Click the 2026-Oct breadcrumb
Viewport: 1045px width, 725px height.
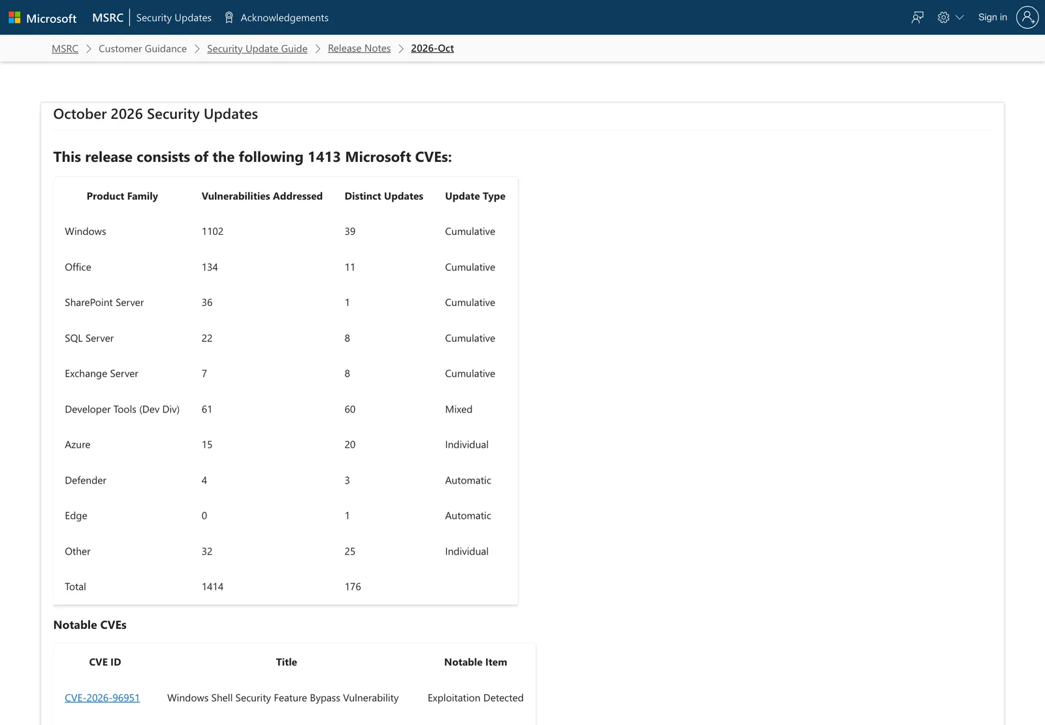click(432, 48)
